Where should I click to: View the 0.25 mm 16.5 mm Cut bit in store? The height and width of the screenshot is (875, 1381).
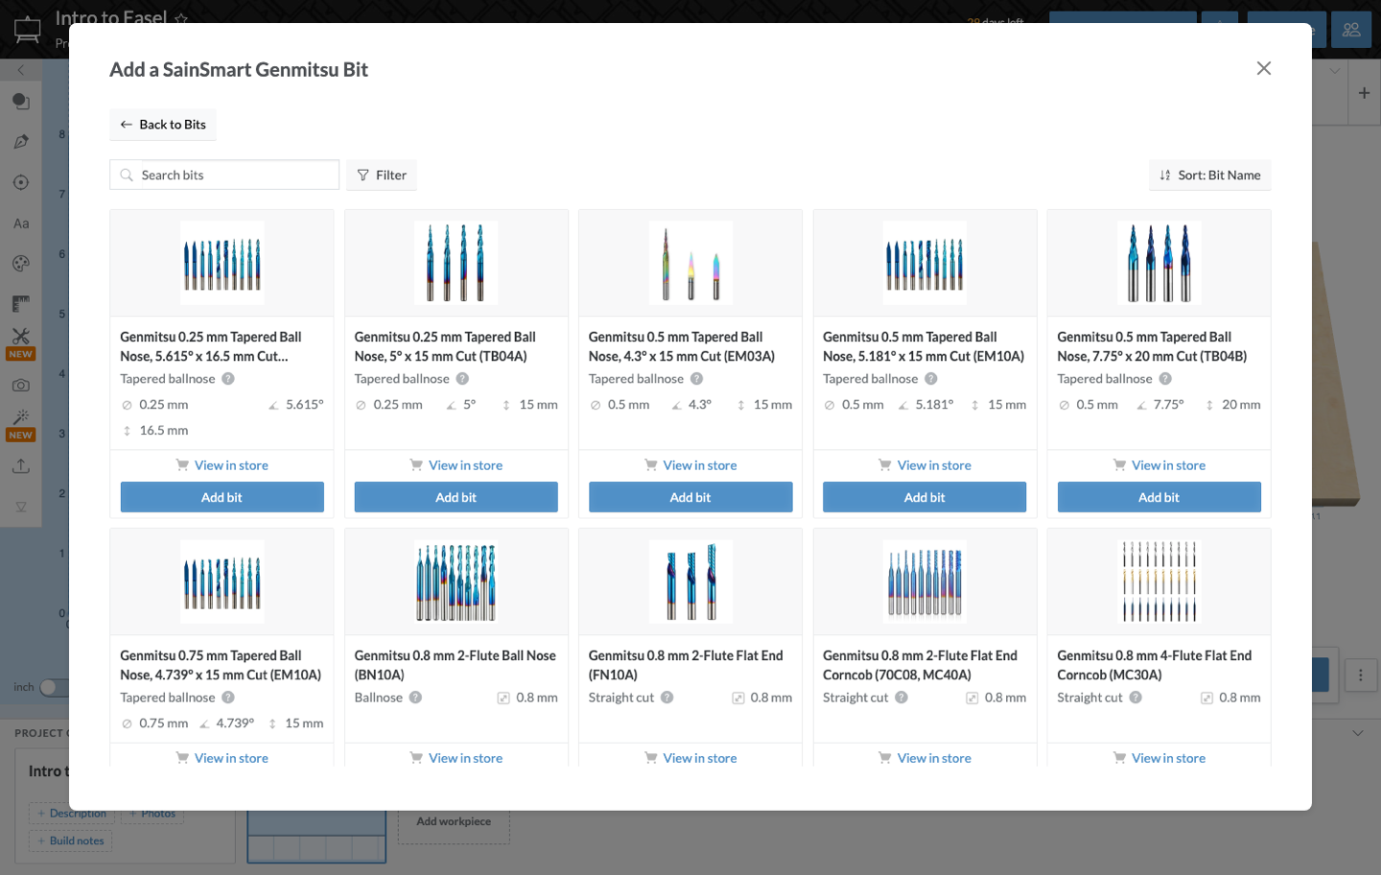click(x=222, y=465)
